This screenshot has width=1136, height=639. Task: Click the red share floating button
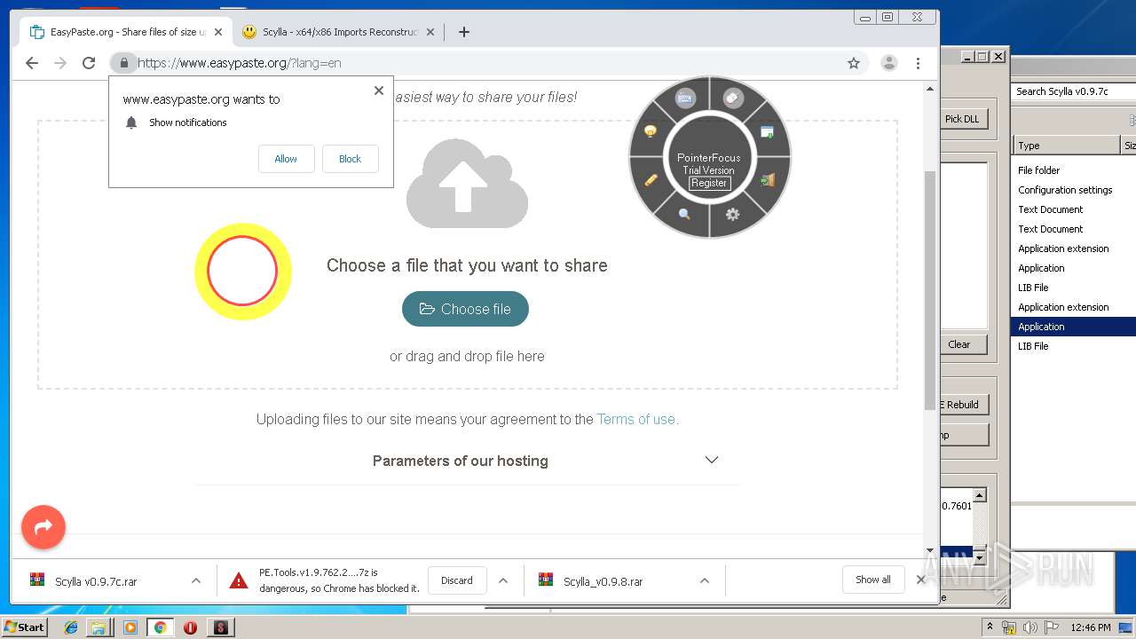[43, 527]
